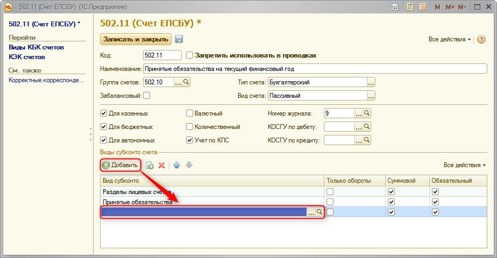Screen dimensions: 497x258
Task: Go to Виды КБК счетов
Action: coord(36,47)
